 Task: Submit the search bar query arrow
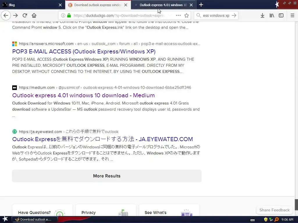[234, 15]
